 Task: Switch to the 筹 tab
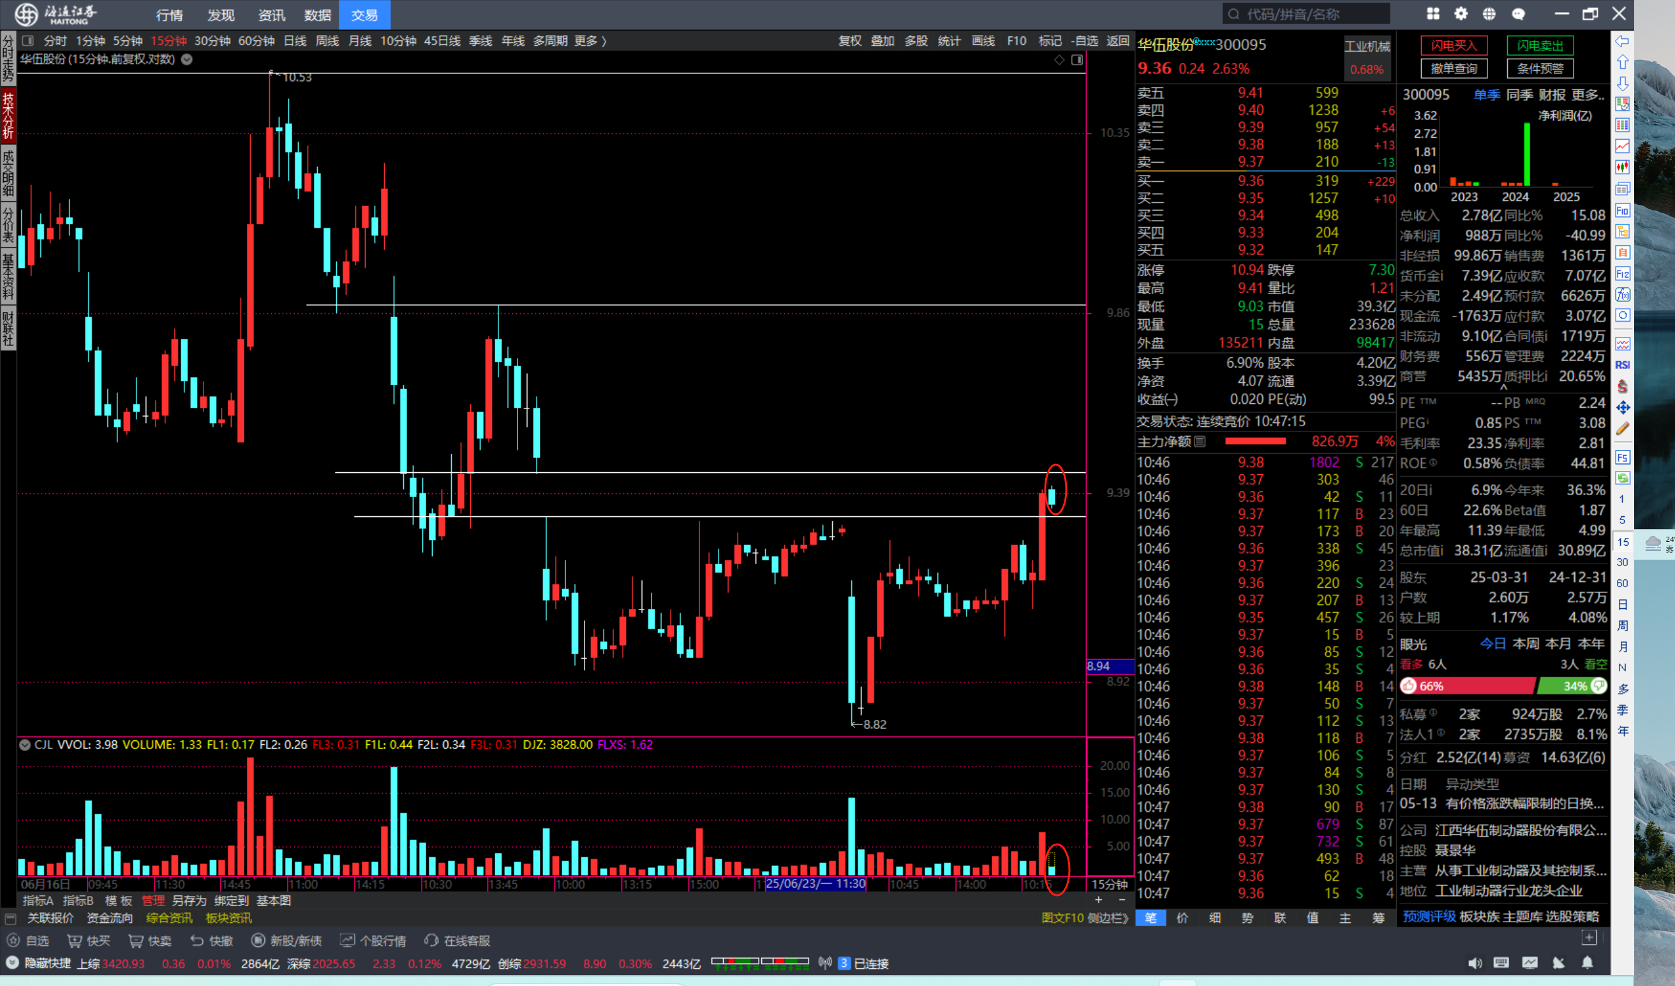click(x=1378, y=918)
